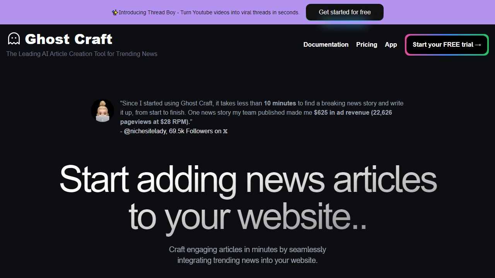Click the Craft engaging articles subheading text
This screenshot has width=495, height=278.
coord(247,255)
